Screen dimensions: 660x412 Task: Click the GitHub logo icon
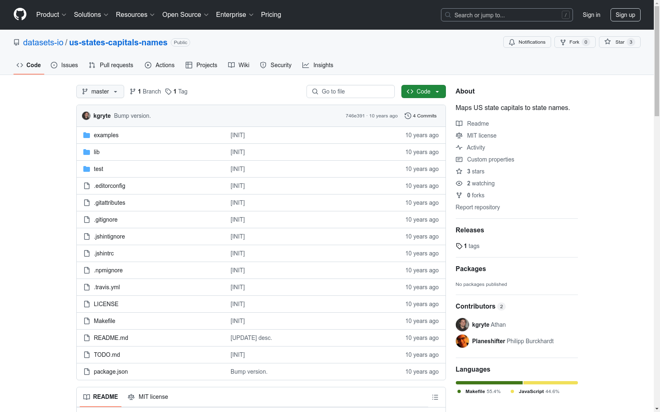pos(20,14)
